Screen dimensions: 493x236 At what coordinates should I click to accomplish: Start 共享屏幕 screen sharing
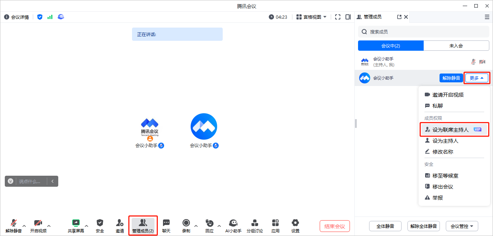point(76,226)
